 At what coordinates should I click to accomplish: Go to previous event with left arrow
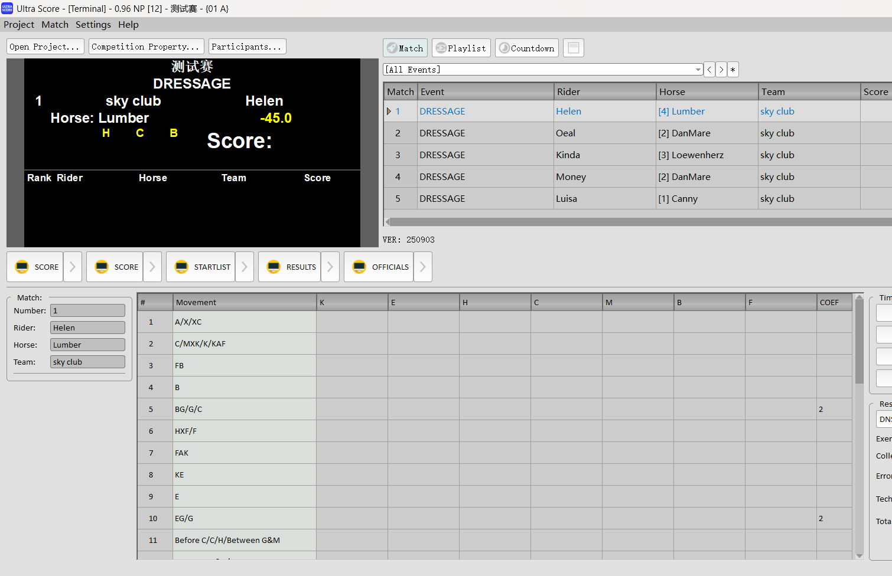tap(709, 70)
